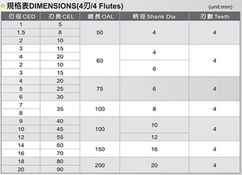Image resolution: width=242 pixels, height=175 pixels.
Task: Click the 柄徑 Shank Dia header
Action: click(154, 16)
